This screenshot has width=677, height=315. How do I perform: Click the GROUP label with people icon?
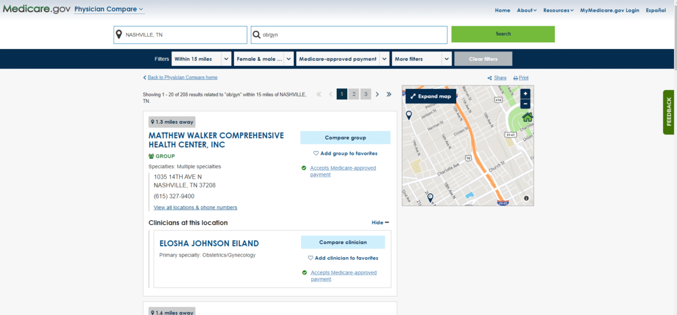[x=162, y=156]
